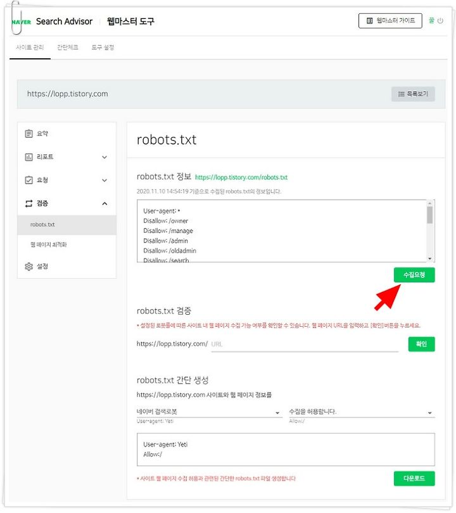Click the 검증 loop arrows icon
This screenshot has height=513, width=456.
click(x=28, y=203)
